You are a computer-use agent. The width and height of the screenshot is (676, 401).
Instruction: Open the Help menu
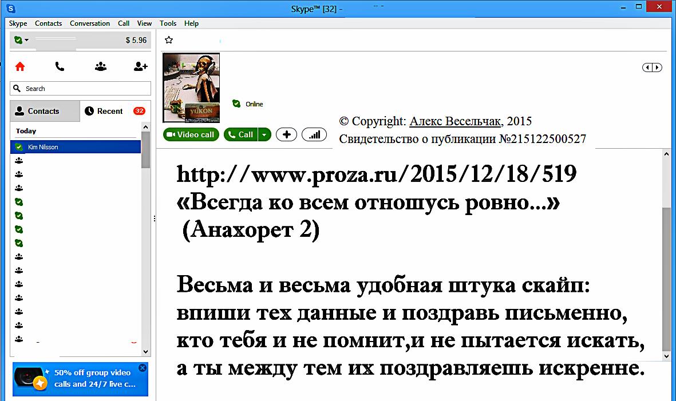(x=191, y=23)
